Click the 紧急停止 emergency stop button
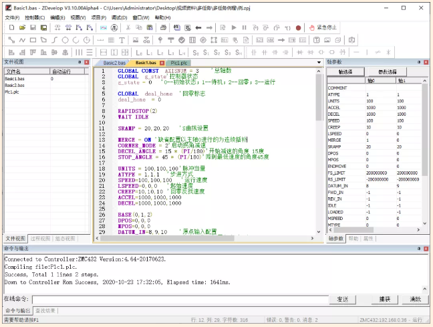This screenshot has width=433, height=327. (x=323, y=27)
